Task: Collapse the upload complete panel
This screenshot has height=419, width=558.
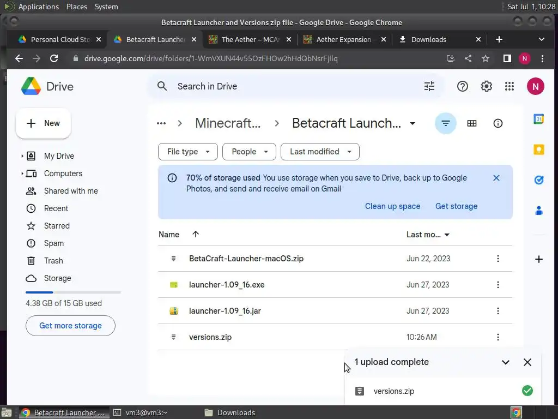Action: pos(505,362)
